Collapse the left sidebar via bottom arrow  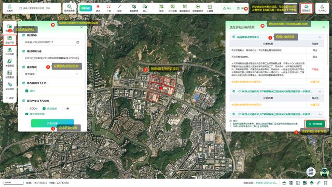click(x=9, y=98)
